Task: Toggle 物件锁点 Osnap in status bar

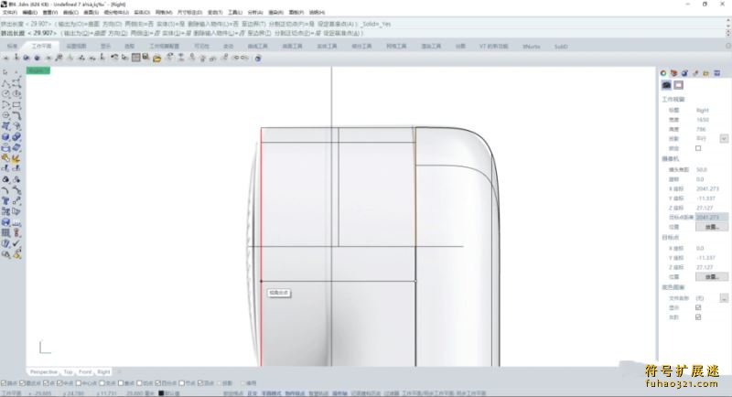Action: pos(295,393)
